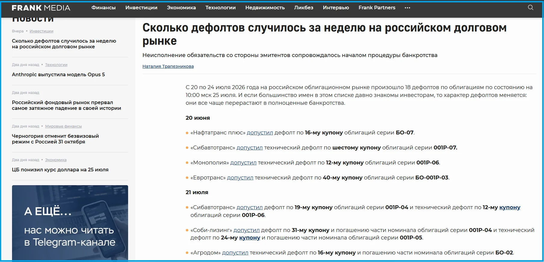Open the Frank Partners section

click(377, 8)
